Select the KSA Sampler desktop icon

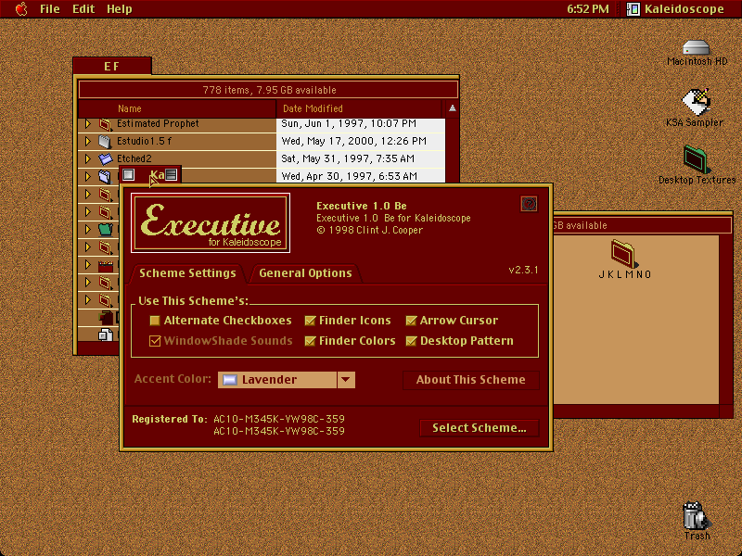(696, 102)
